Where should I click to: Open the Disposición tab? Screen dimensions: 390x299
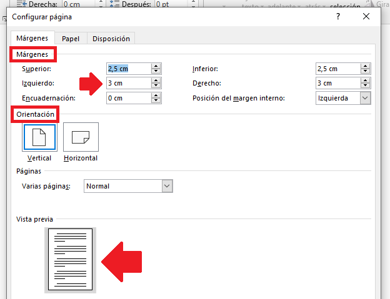point(111,39)
